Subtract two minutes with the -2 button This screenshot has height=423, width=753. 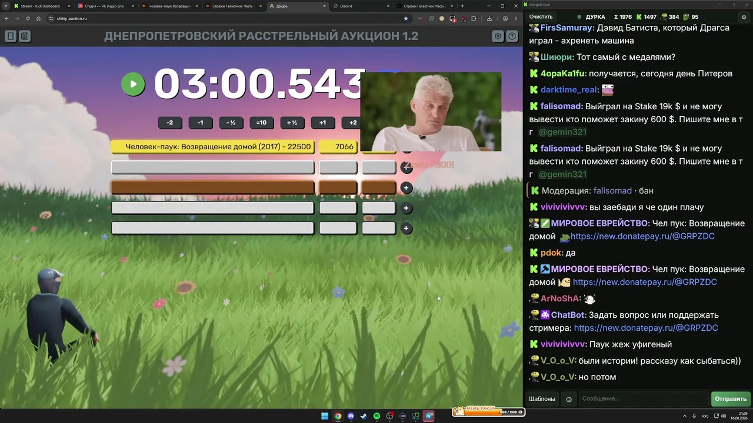(170, 123)
